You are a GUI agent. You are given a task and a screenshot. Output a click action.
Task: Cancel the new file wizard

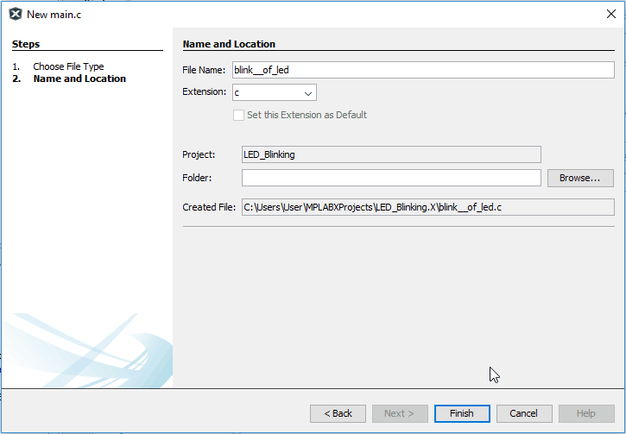coord(524,413)
